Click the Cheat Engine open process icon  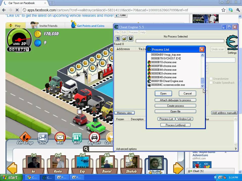[x=118, y=38]
